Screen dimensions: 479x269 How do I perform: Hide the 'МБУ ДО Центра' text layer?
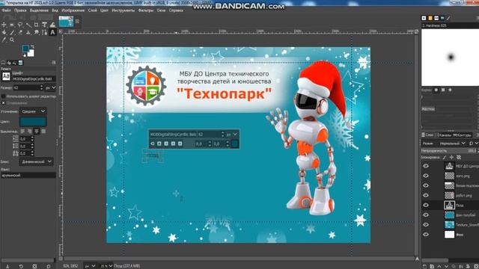pyautogui.click(x=426, y=166)
